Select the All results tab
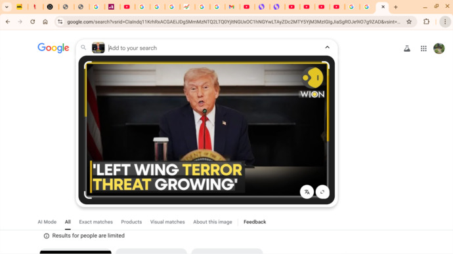The image size is (453, 254). click(68, 222)
